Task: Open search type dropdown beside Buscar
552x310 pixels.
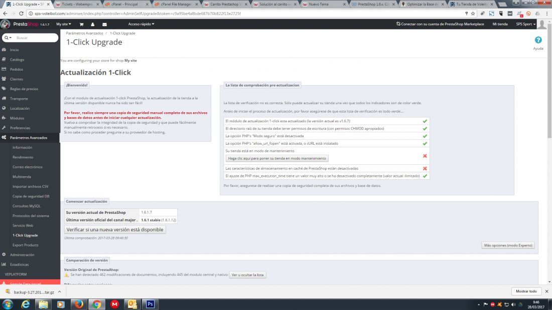Action: (8, 38)
